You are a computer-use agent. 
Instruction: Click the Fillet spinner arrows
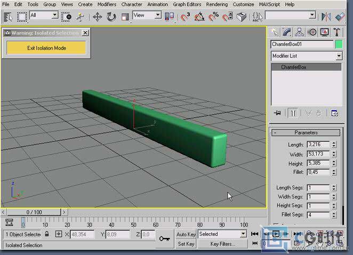tap(334, 172)
